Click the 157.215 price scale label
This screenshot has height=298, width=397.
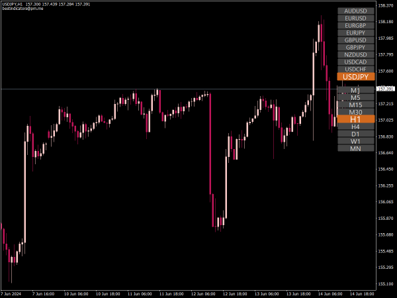click(385, 104)
